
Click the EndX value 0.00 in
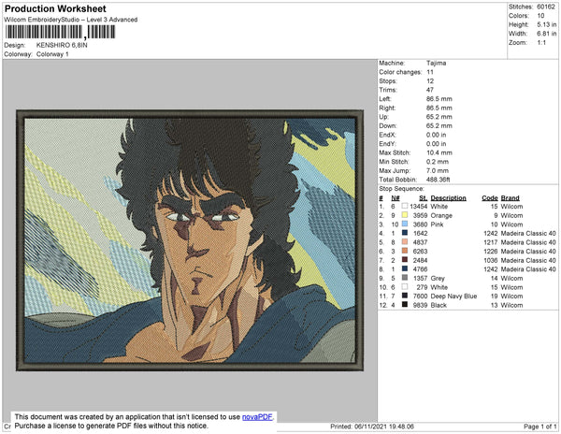[436, 135]
